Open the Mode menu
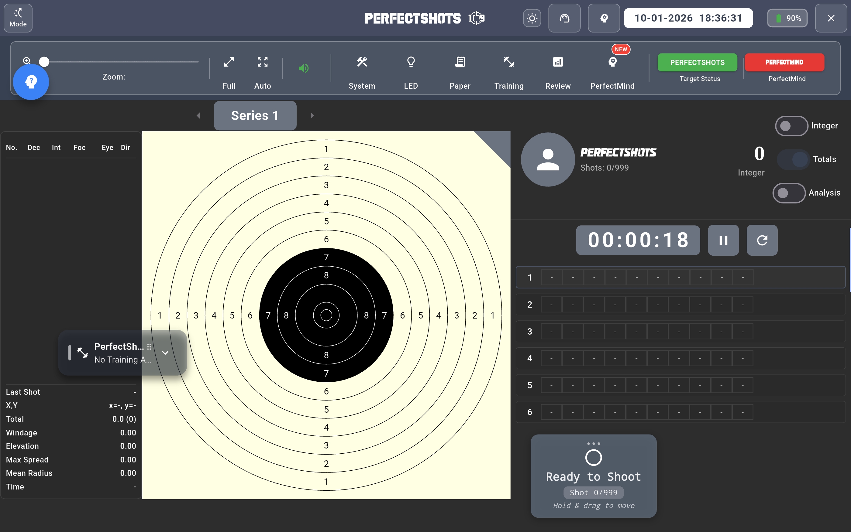 point(18,18)
